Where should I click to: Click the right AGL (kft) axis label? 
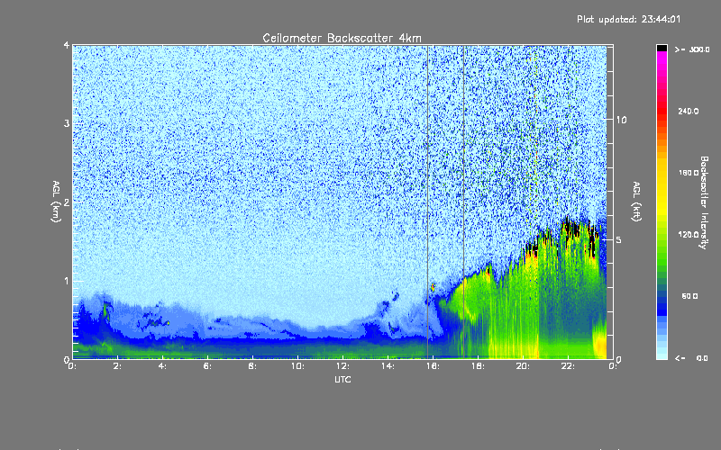coord(636,202)
